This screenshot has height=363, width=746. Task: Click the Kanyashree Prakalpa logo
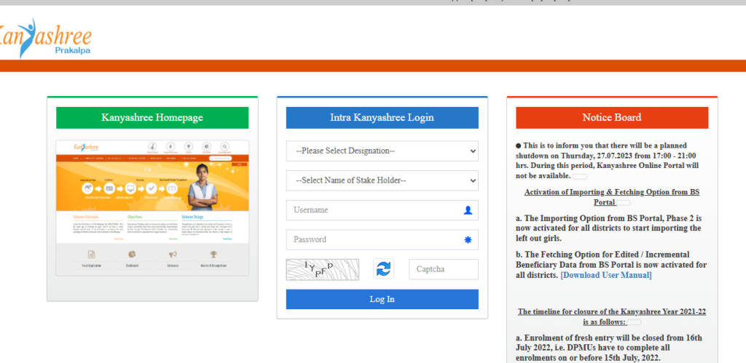click(x=45, y=38)
